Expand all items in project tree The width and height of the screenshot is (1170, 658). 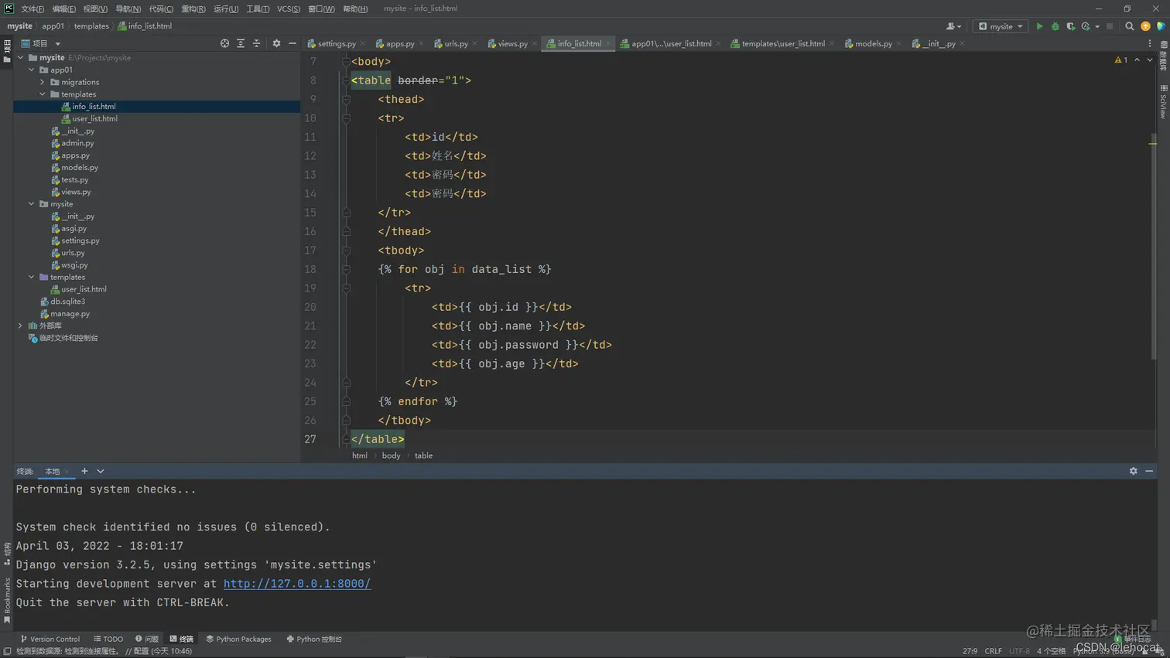pos(241,43)
